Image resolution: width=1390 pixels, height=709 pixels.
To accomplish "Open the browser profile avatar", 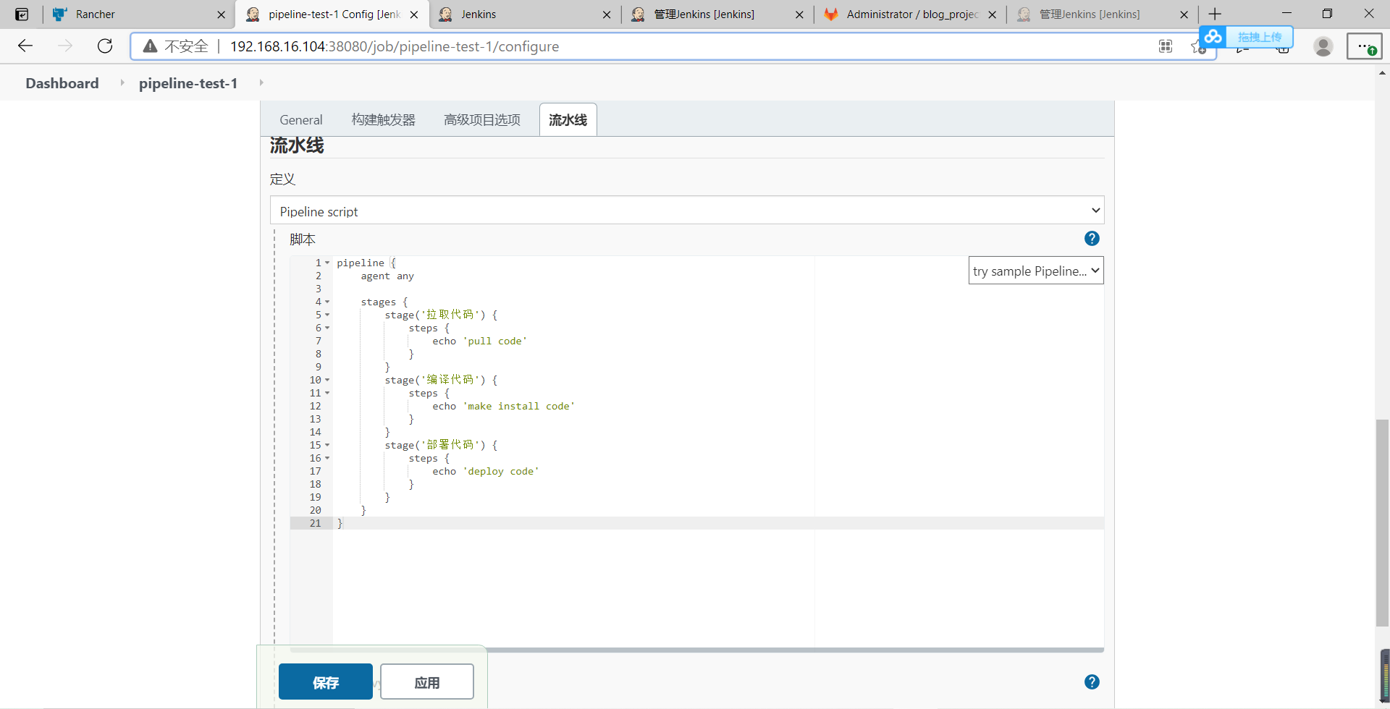I will point(1323,46).
